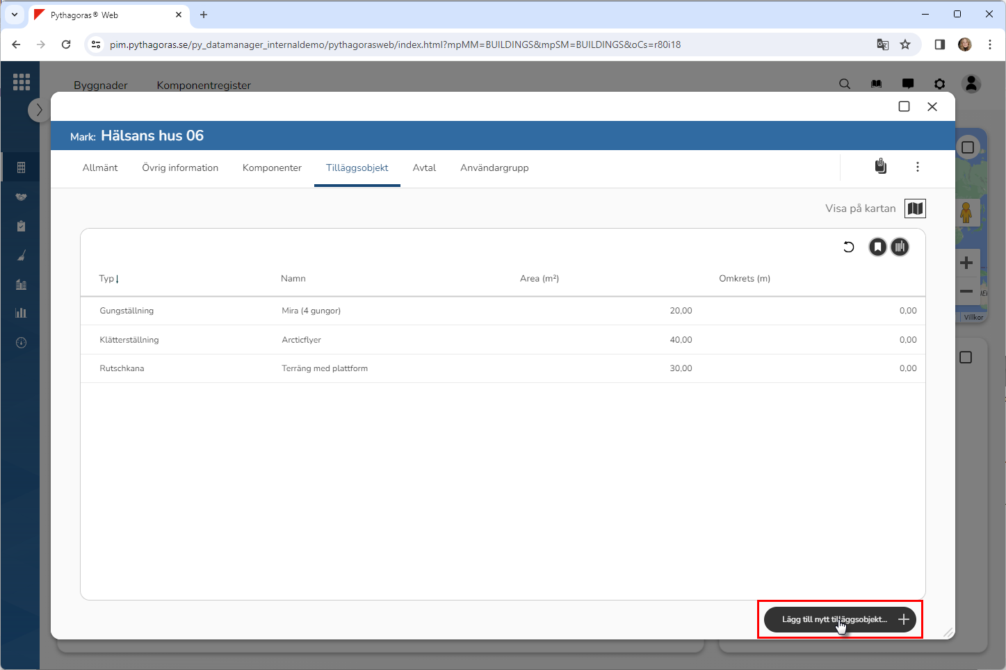This screenshot has width=1006, height=670.
Task: Expand the collapsed left side panel chevron
Action: click(x=39, y=110)
